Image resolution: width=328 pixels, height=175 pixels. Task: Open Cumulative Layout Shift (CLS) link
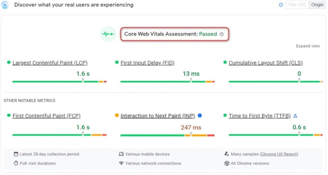[x=266, y=63]
